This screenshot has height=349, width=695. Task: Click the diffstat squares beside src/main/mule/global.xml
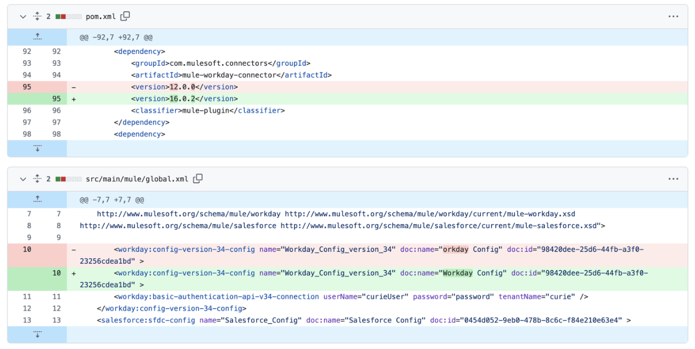point(68,179)
